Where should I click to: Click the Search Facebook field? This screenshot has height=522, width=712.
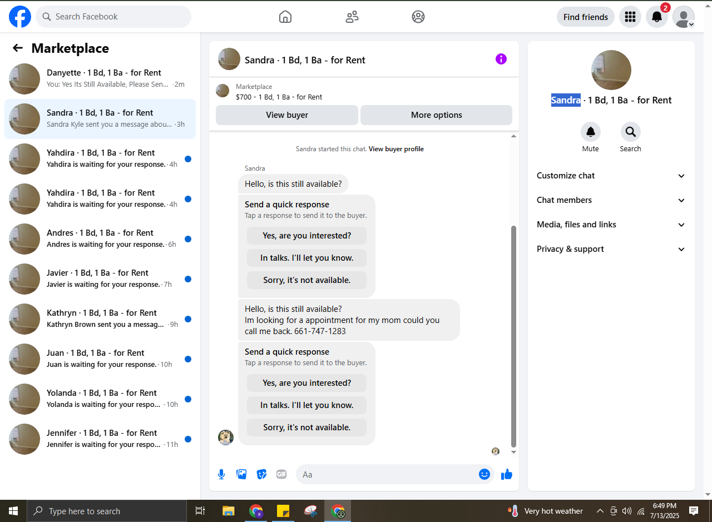coord(113,17)
